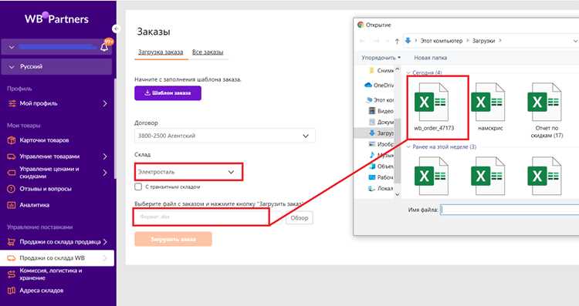The image size is (579, 306).
Task: Switch to Все заказы tab
Action: click(208, 52)
